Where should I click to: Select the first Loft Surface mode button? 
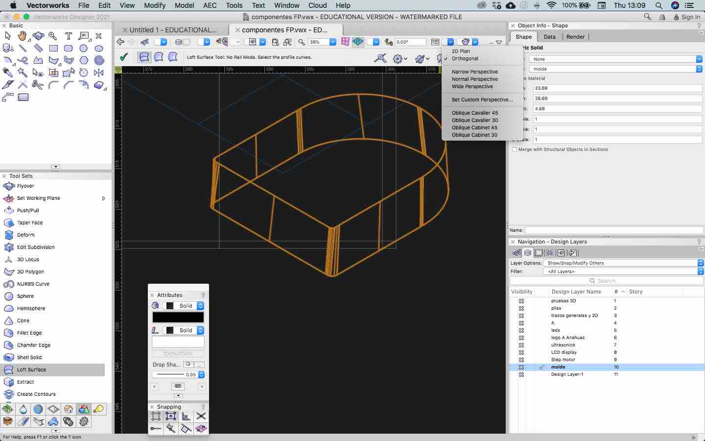click(x=144, y=57)
